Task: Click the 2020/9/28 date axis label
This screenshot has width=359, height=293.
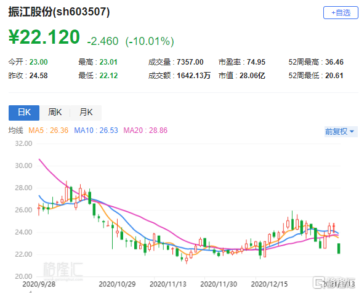Action: (39, 284)
